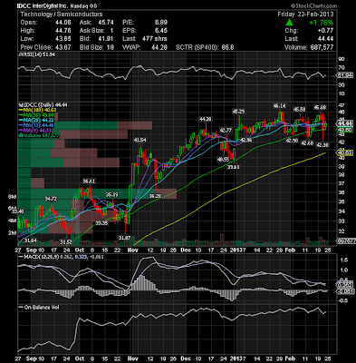Click the SCTR (SP400) 86.6 value

[x=226, y=47]
